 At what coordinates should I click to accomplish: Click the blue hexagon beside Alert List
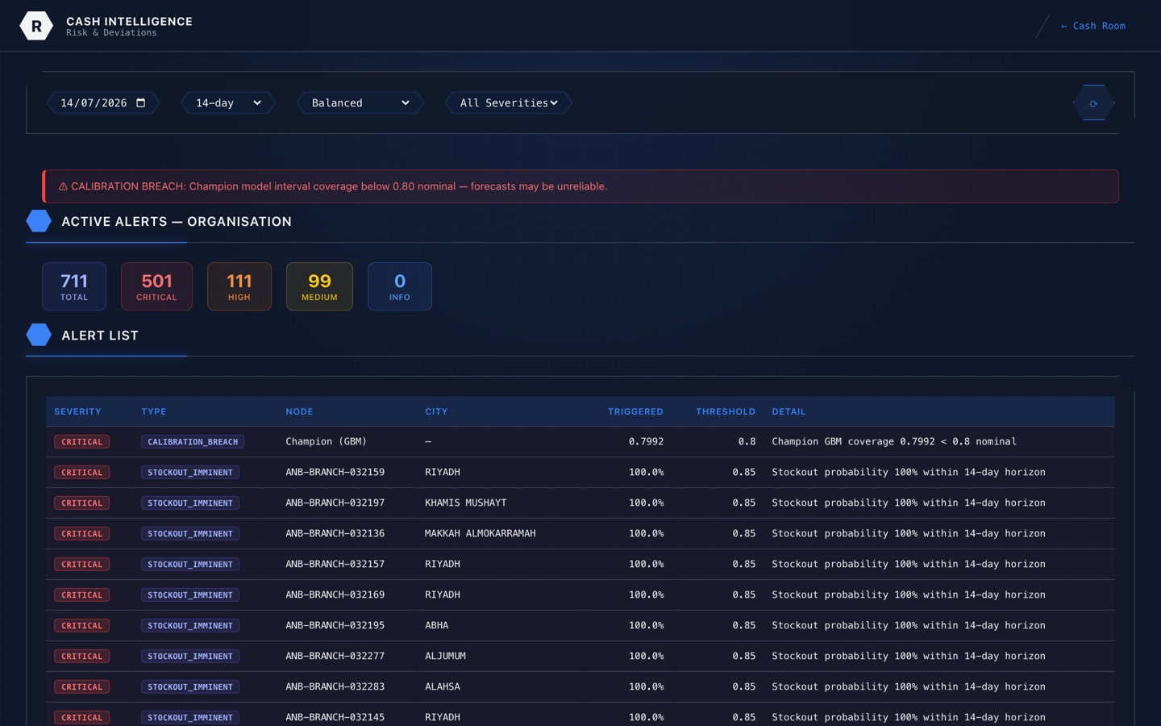click(x=39, y=335)
